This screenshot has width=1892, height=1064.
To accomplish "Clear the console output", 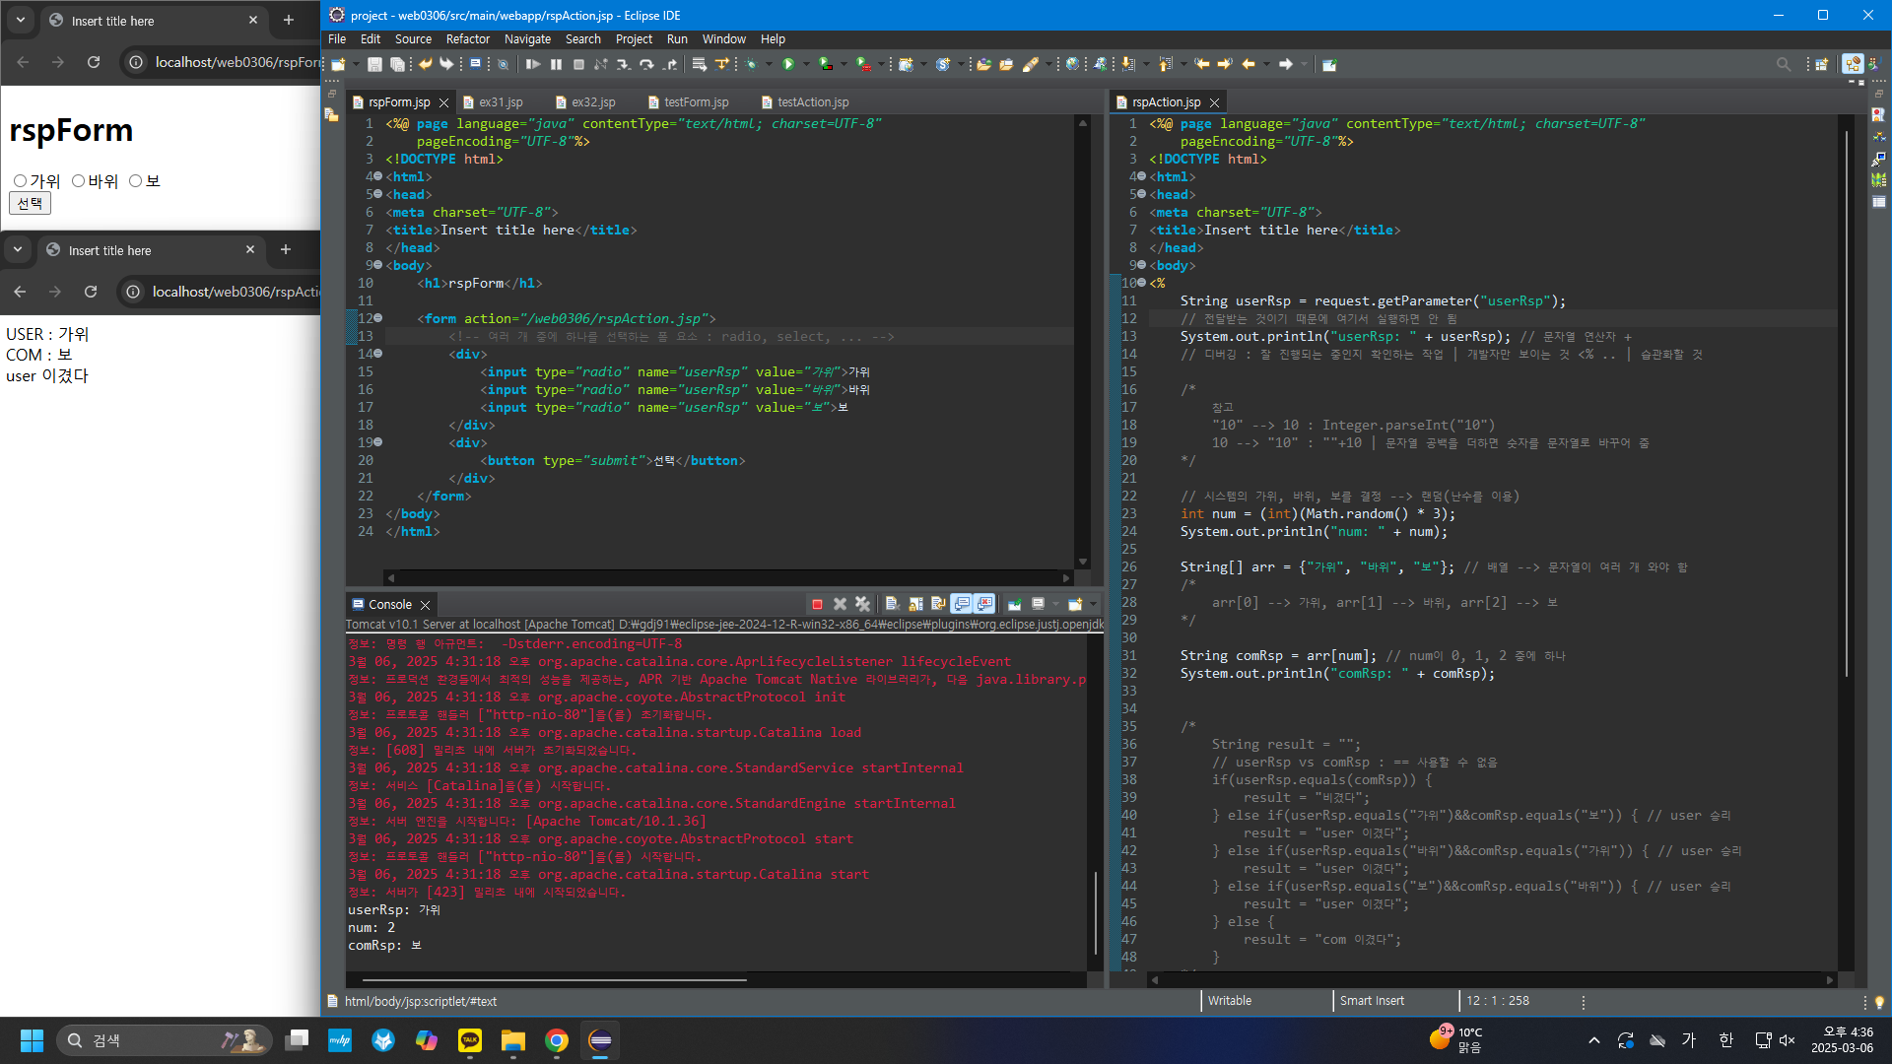I will click(892, 604).
